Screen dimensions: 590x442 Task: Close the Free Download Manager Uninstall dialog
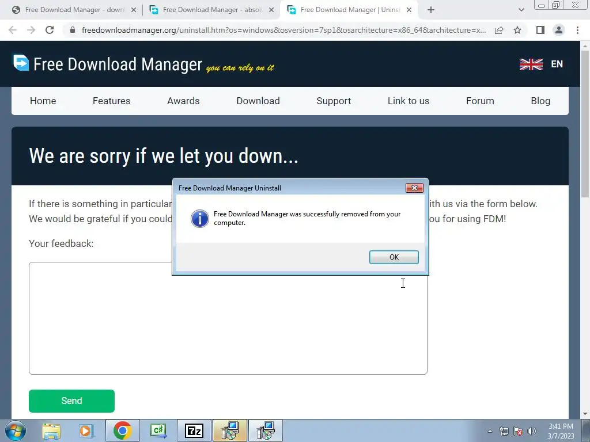(414, 188)
